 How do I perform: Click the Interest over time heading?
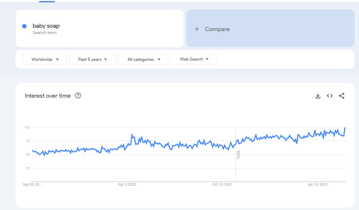coord(48,96)
